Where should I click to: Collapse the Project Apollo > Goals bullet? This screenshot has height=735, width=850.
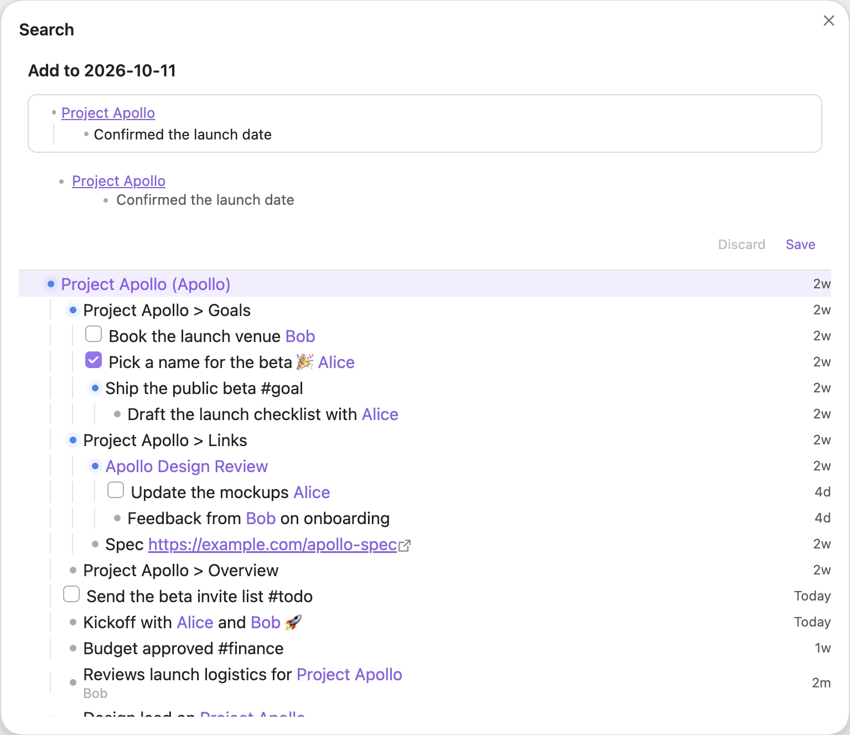click(x=73, y=310)
